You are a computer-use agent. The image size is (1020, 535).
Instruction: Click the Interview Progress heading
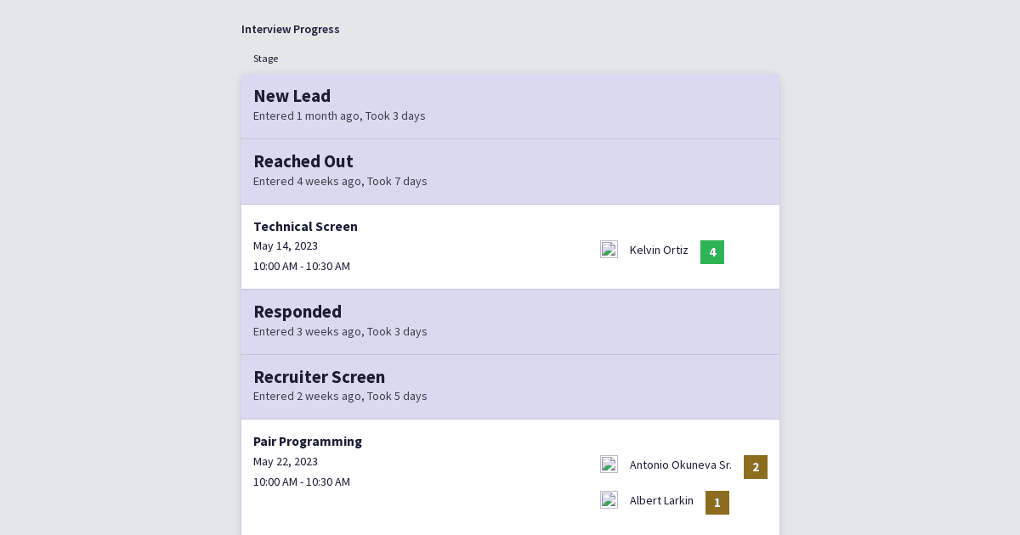(291, 29)
